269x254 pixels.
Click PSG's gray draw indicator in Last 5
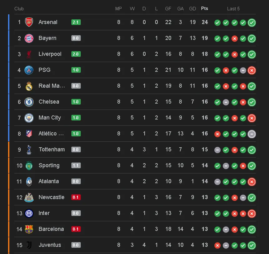(243, 71)
